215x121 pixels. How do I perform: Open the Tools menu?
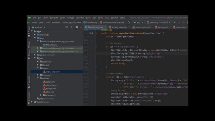[x=100, y=18]
